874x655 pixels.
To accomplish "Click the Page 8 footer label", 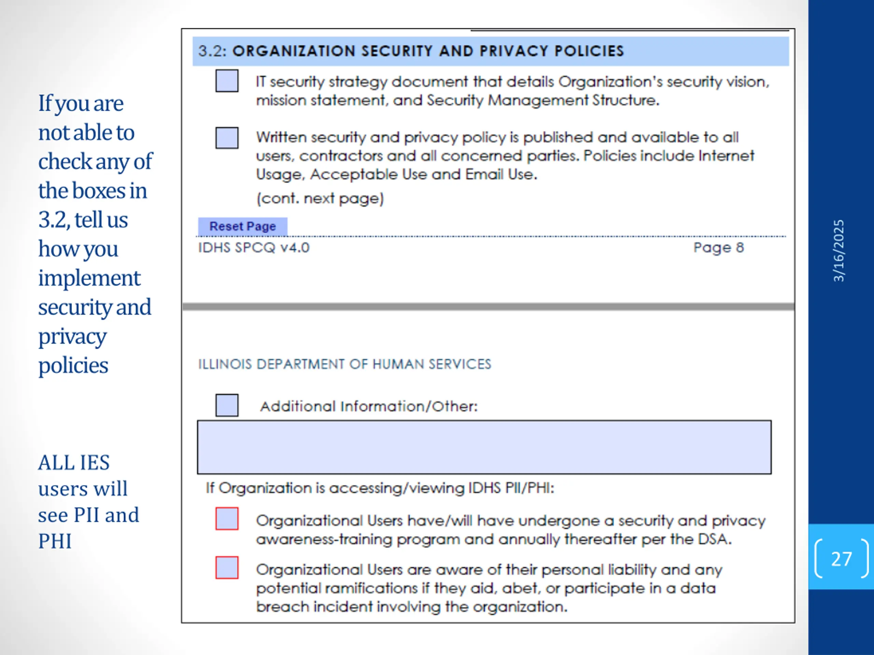I will tap(718, 248).
